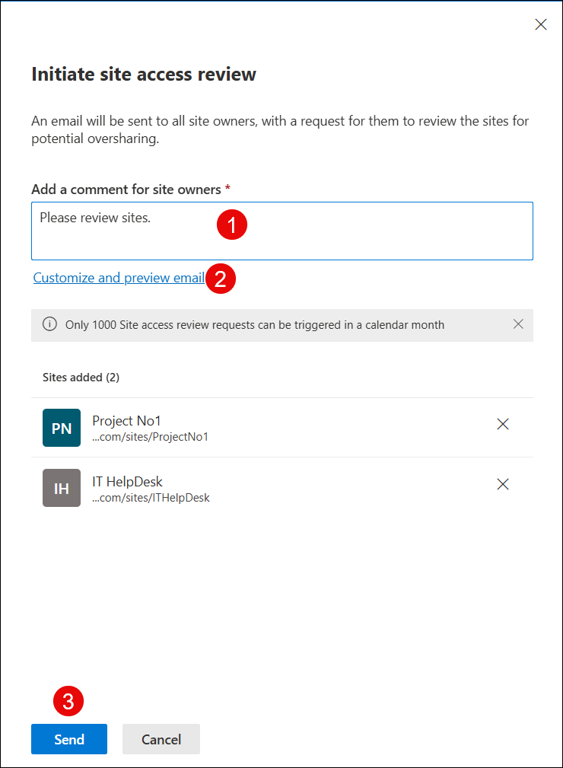Click the info icon in the notice banner
This screenshot has height=768, width=563.
[x=49, y=324]
